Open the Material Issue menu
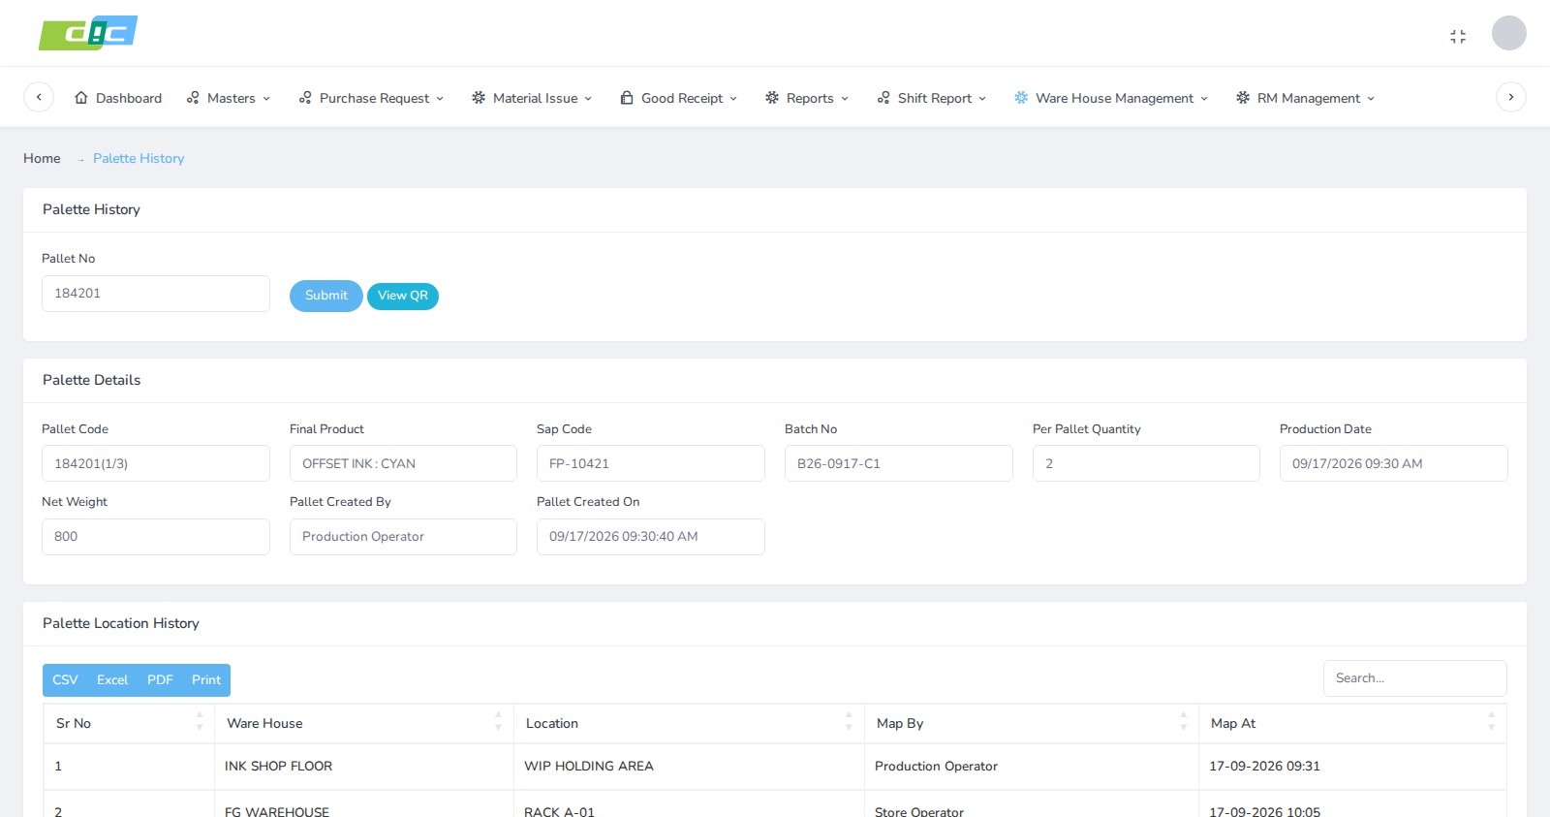The height and width of the screenshot is (817, 1550). click(x=532, y=98)
